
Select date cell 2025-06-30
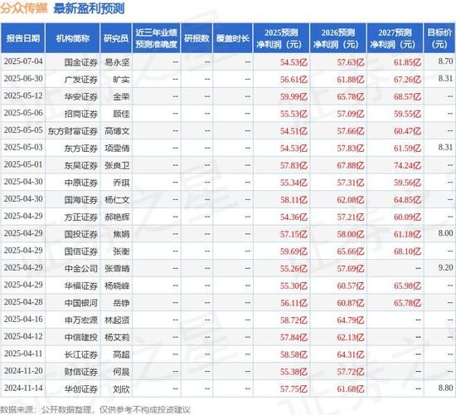(23, 79)
